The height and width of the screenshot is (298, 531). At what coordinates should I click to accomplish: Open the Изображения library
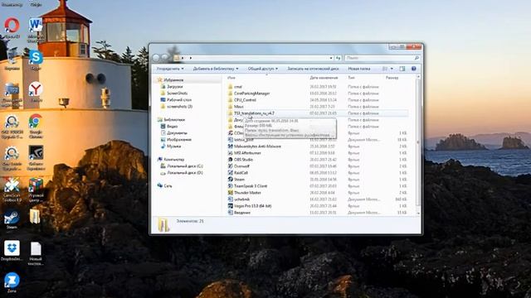pyautogui.click(x=179, y=140)
